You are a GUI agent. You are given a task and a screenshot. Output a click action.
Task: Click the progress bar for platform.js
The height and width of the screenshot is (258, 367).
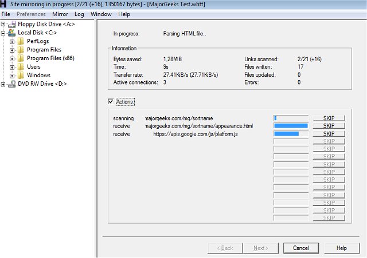pos(291,133)
